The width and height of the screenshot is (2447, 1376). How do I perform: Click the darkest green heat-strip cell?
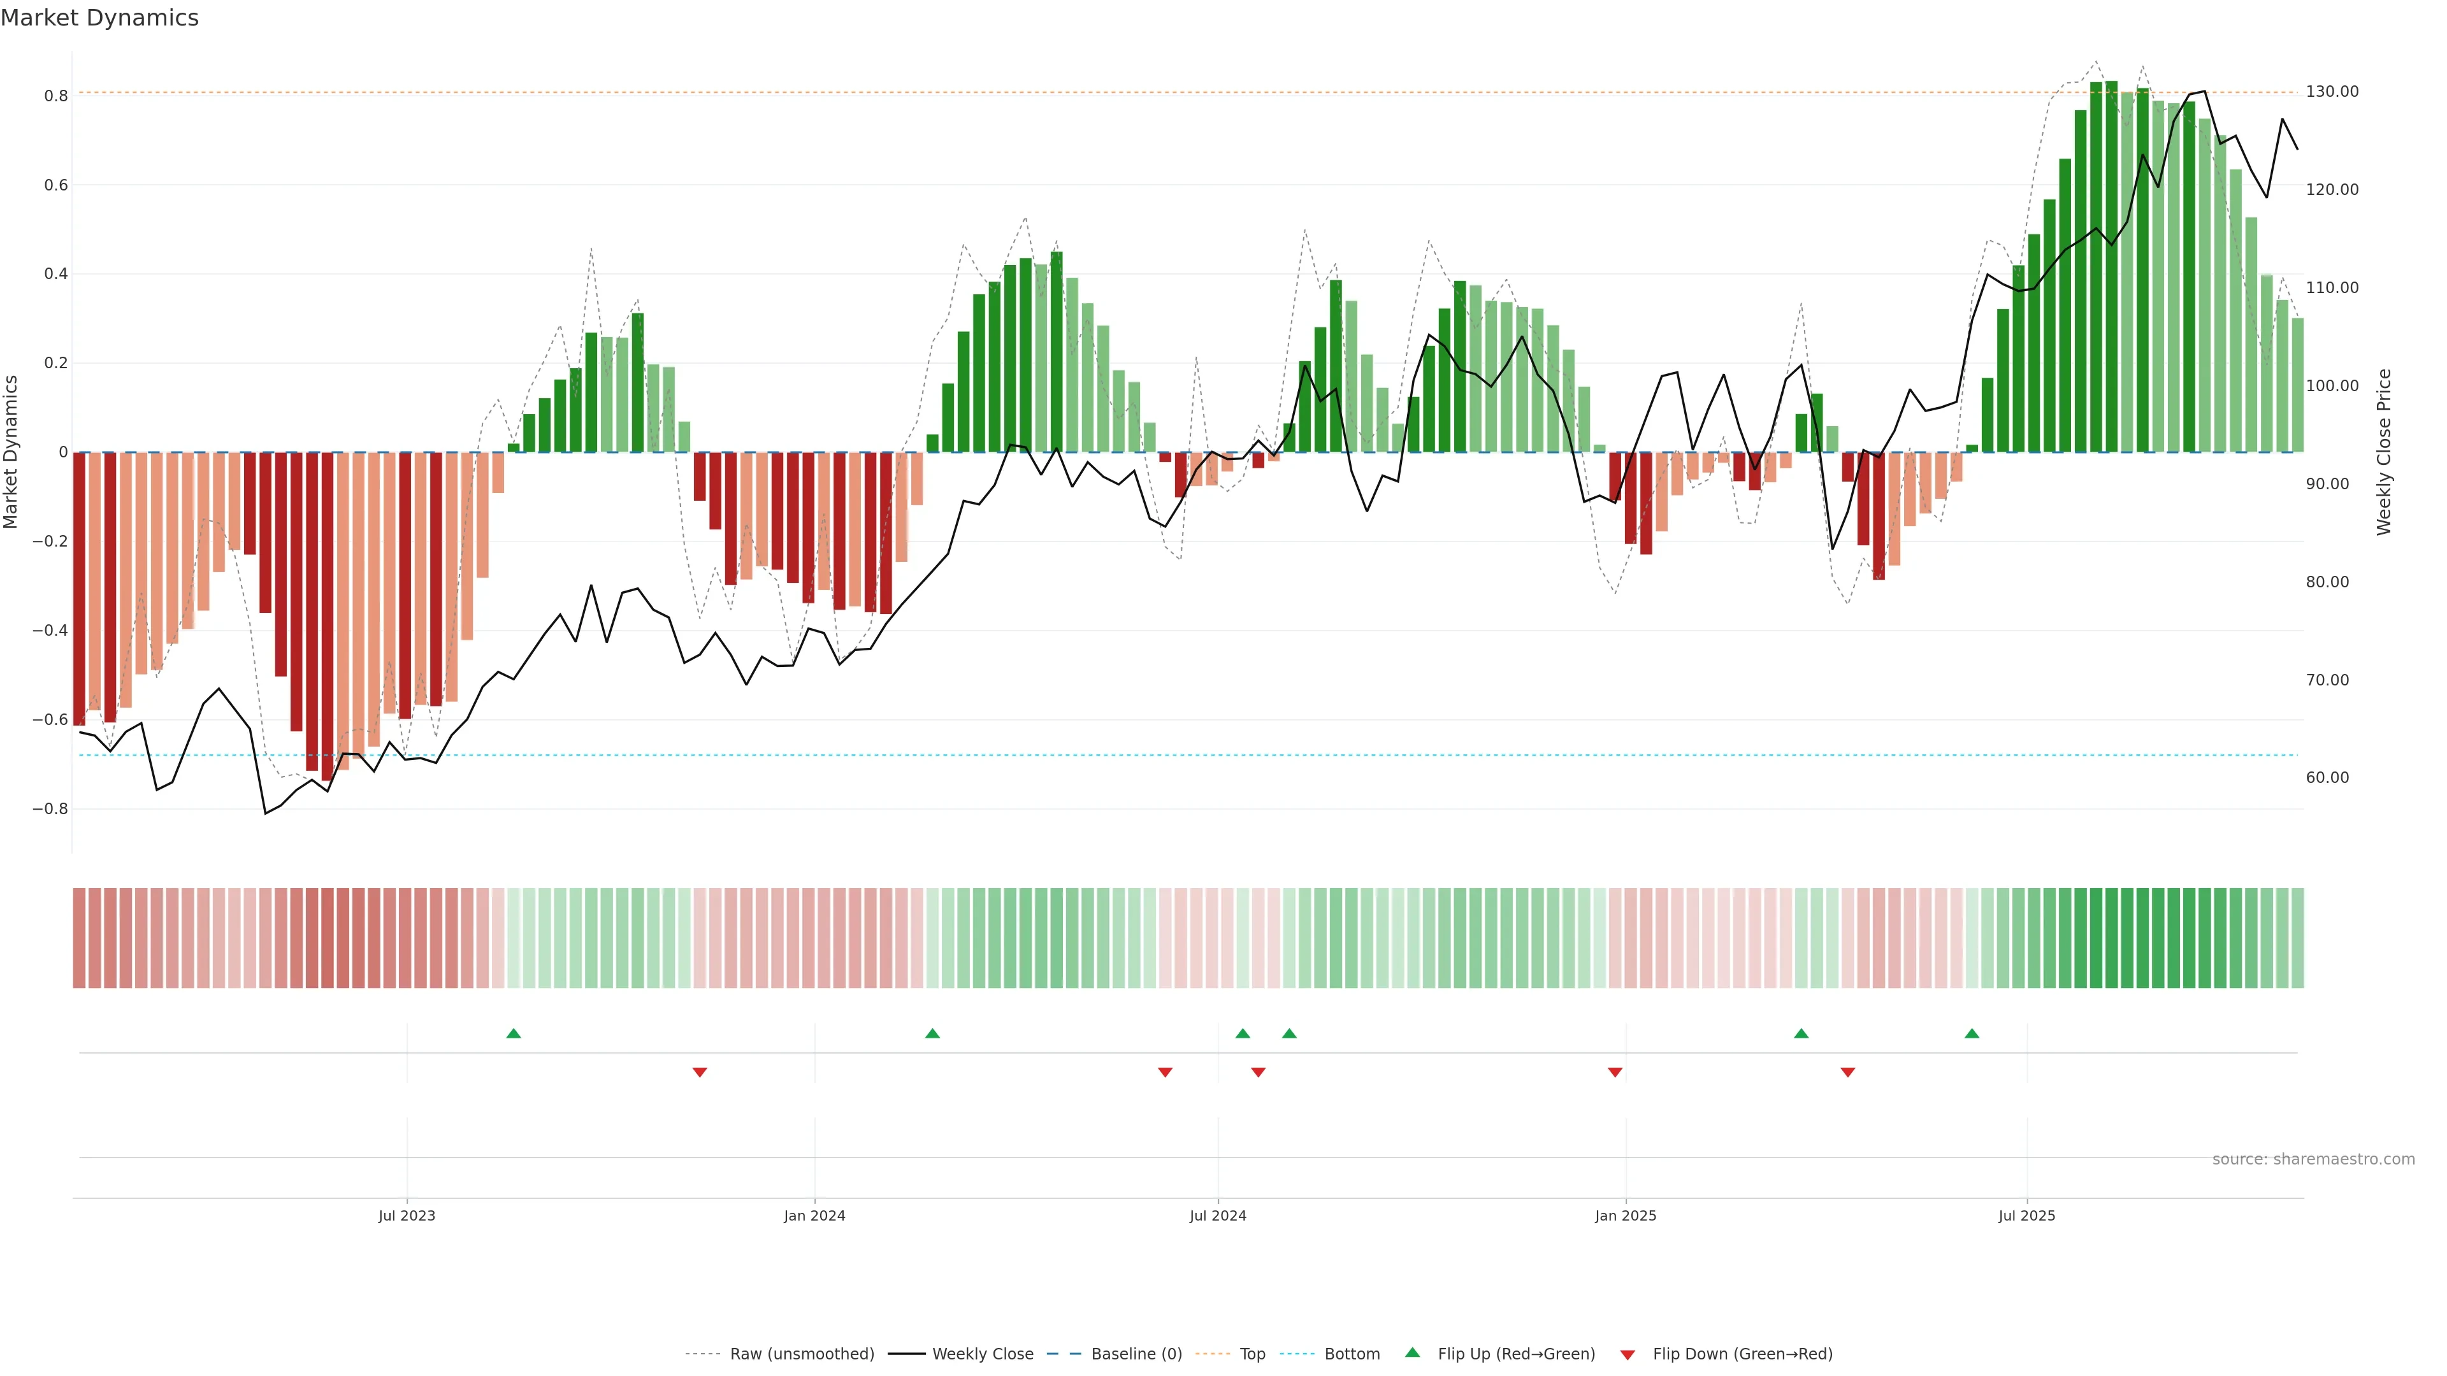[2111, 937]
